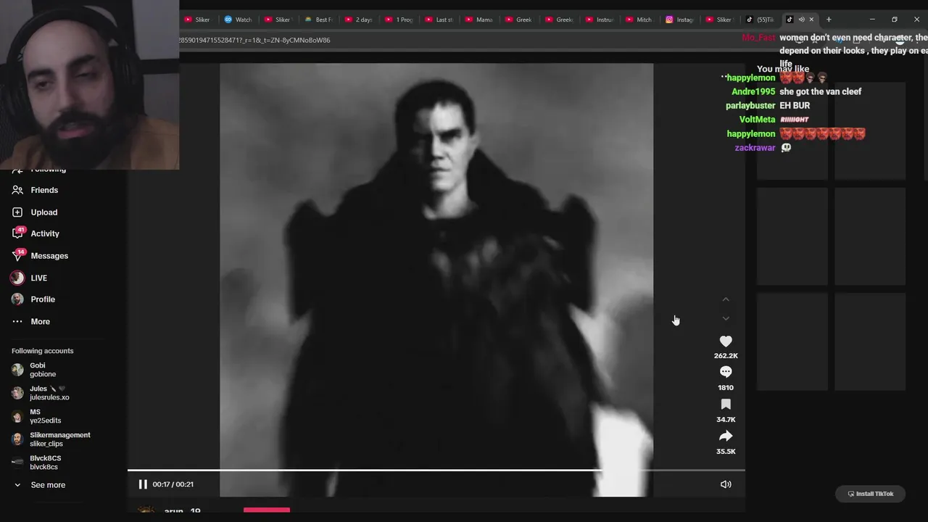Switch to the Mitch browser tab
Image resolution: width=928 pixels, height=522 pixels.
(639, 20)
